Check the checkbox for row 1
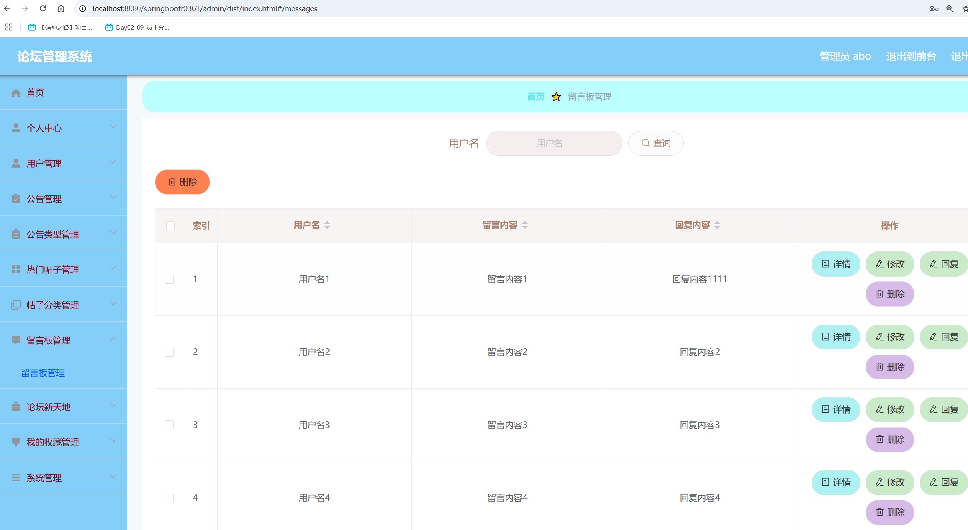Image resolution: width=968 pixels, height=530 pixels. [169, 279]
